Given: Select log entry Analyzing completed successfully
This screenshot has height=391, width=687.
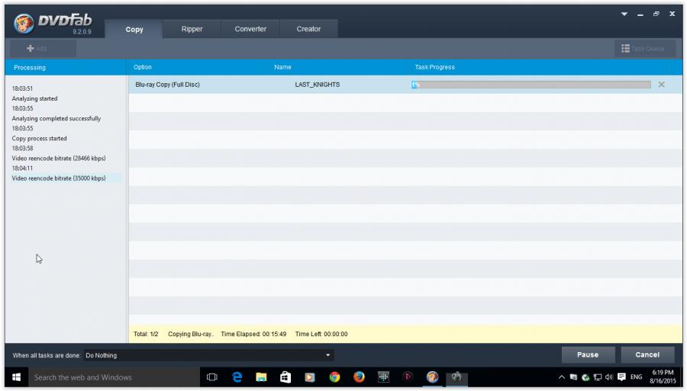Looking at the screenshot, I should pos(56,118).
